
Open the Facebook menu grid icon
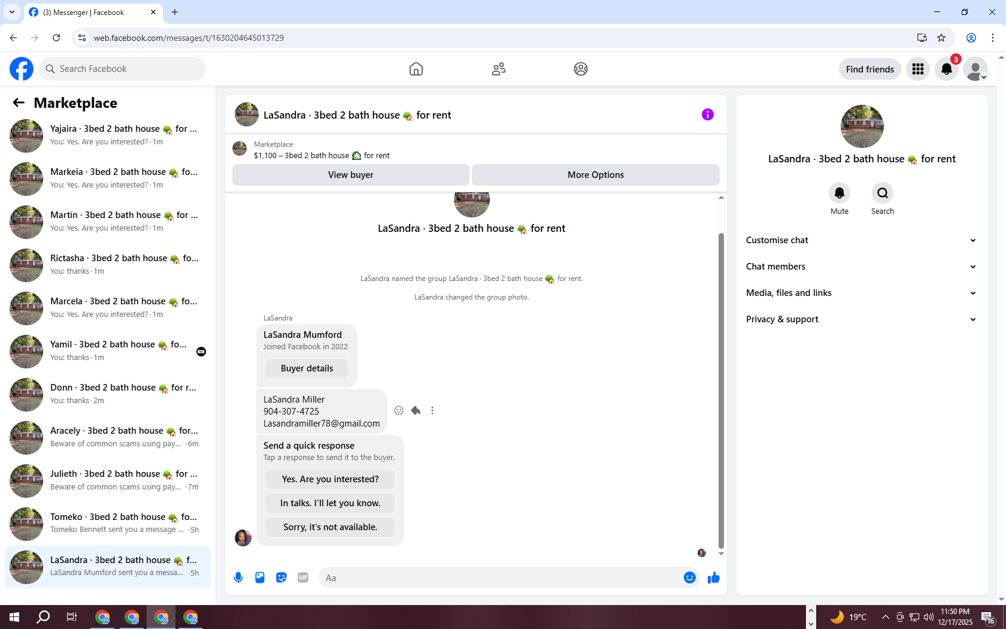tap(918, 69)
